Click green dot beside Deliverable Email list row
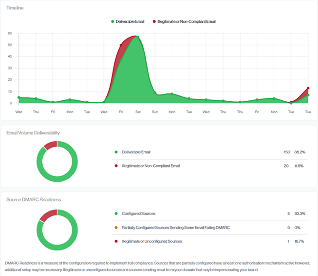This screenshot has width=318, height=276. coord(115,152)
